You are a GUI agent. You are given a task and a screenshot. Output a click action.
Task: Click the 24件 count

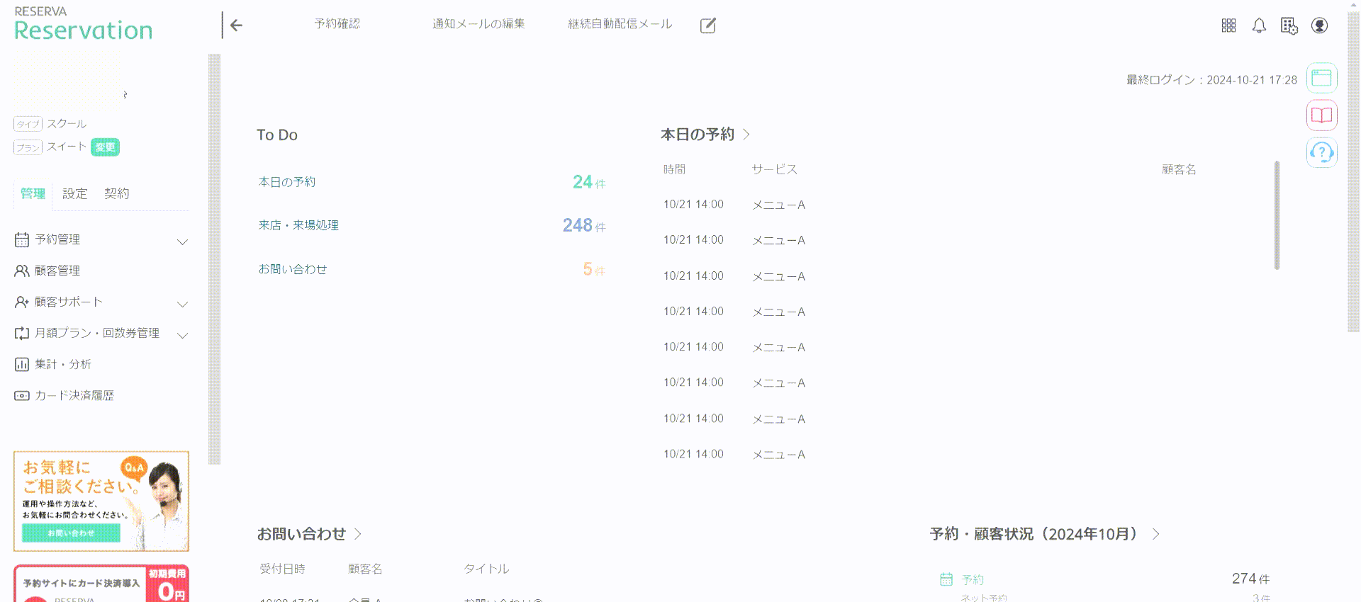pos(589,183)
